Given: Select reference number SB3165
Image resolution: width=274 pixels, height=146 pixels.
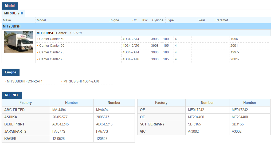Looking at the screenshot, I should (250, 124).
